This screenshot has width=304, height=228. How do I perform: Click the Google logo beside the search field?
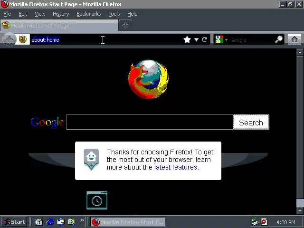click(47, 123)
